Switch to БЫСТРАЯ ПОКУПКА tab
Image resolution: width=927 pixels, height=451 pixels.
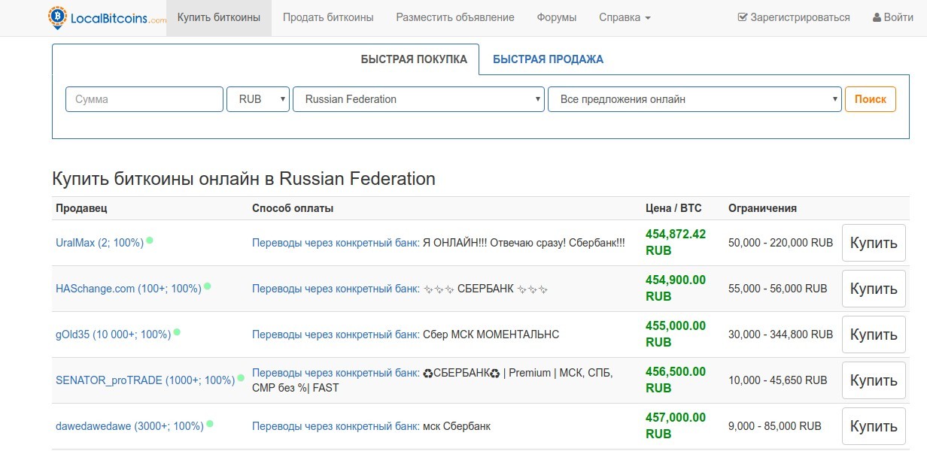[414, 59]
